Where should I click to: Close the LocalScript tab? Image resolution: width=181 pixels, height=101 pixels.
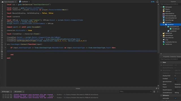tap(29, 2)
